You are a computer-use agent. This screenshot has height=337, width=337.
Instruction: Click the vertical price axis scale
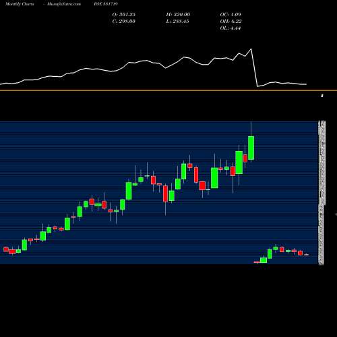tap(321, 193)
